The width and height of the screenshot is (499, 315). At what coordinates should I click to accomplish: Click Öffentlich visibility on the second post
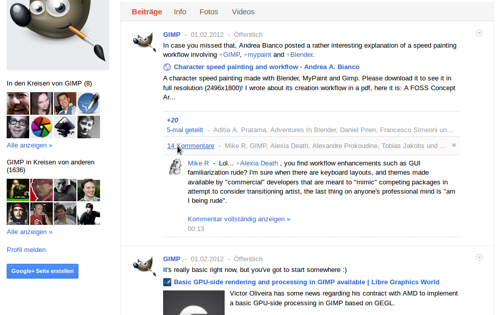coord(248,259)
